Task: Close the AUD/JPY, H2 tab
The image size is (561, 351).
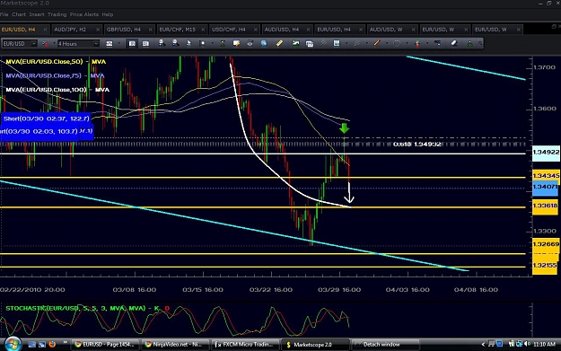Action: point(98,30)
